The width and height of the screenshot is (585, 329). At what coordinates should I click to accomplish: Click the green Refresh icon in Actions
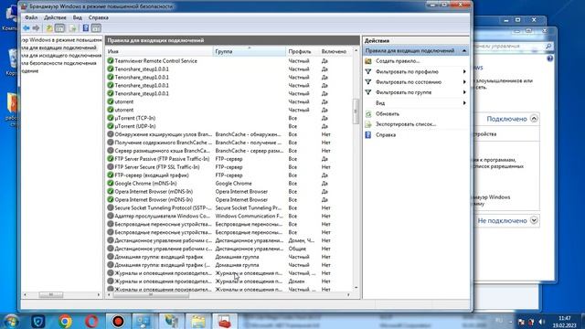pos(368,113)
